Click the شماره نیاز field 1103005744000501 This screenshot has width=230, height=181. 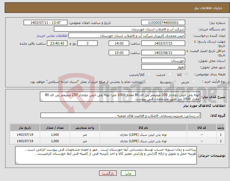pyautogui.click(x=163, y=23)
